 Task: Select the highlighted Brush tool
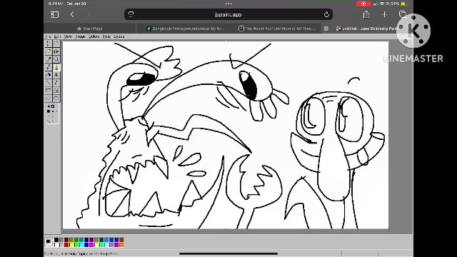click(56, 67)
